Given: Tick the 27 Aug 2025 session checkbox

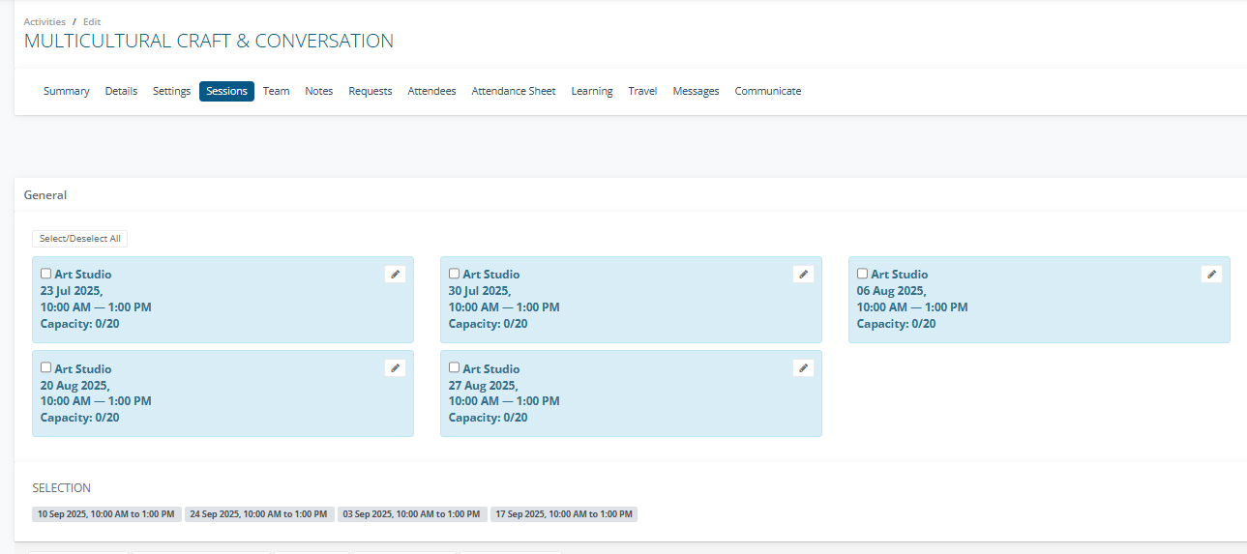Looking at the screenshot, I should [454, 367].
